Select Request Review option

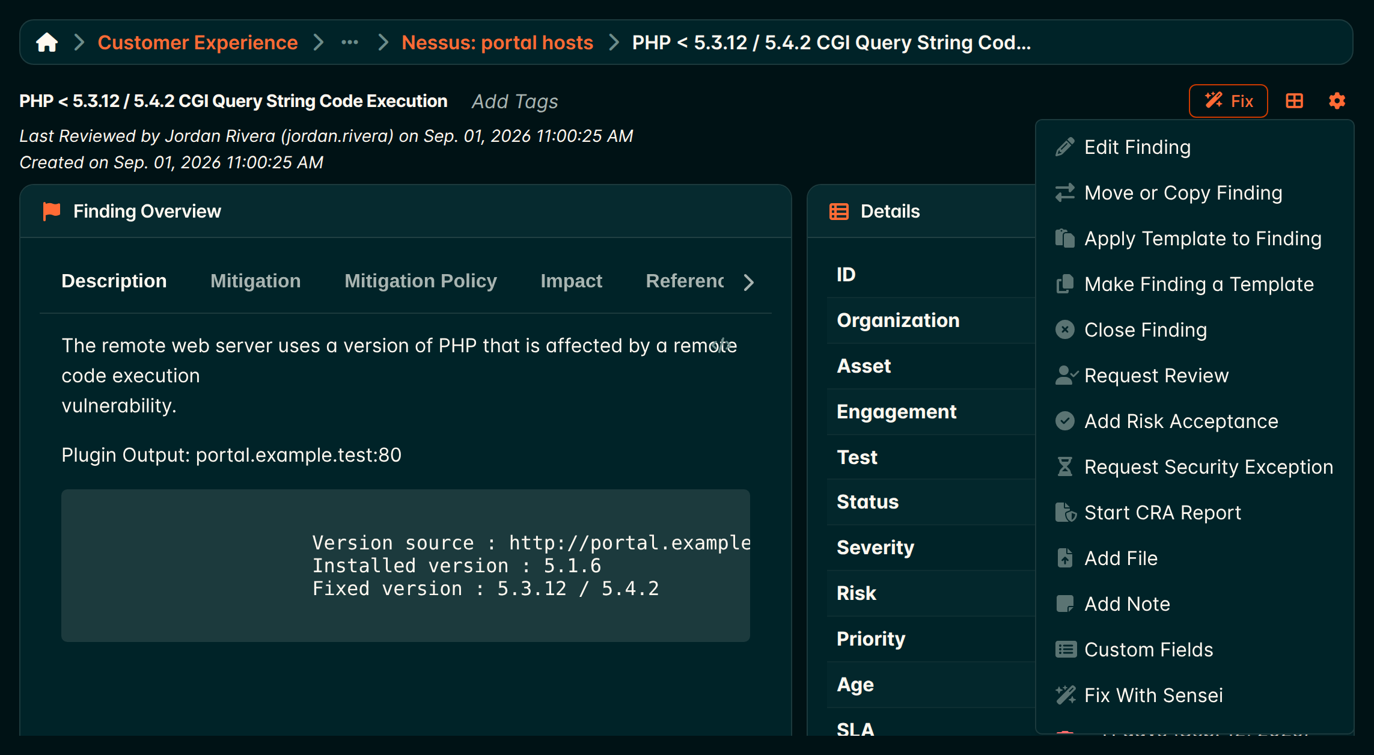coord(1156,376)
